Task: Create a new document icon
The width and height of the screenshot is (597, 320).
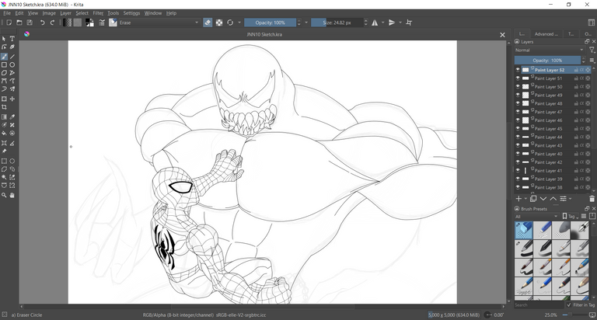Action: 9,23
